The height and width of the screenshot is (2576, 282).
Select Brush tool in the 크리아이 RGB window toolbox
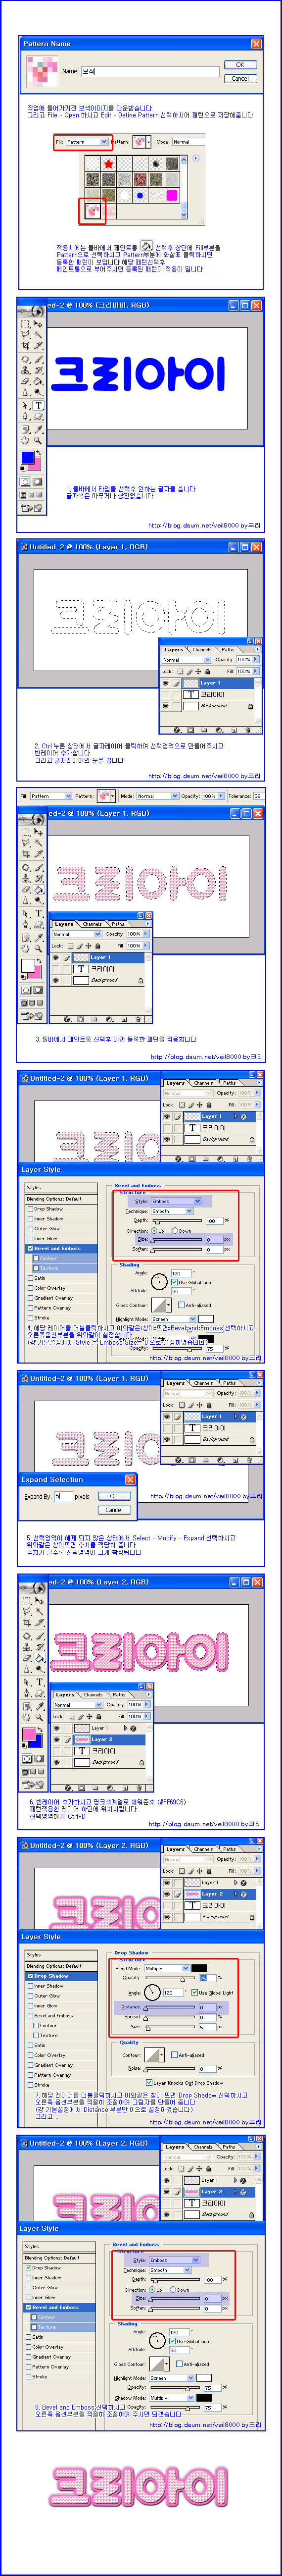coord(38,360)
